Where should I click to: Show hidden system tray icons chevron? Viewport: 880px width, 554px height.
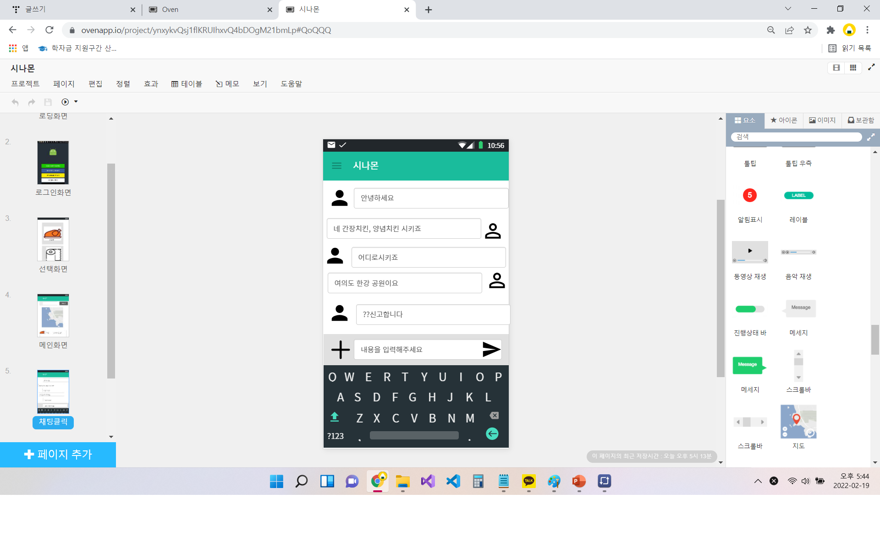click(758, 481)
